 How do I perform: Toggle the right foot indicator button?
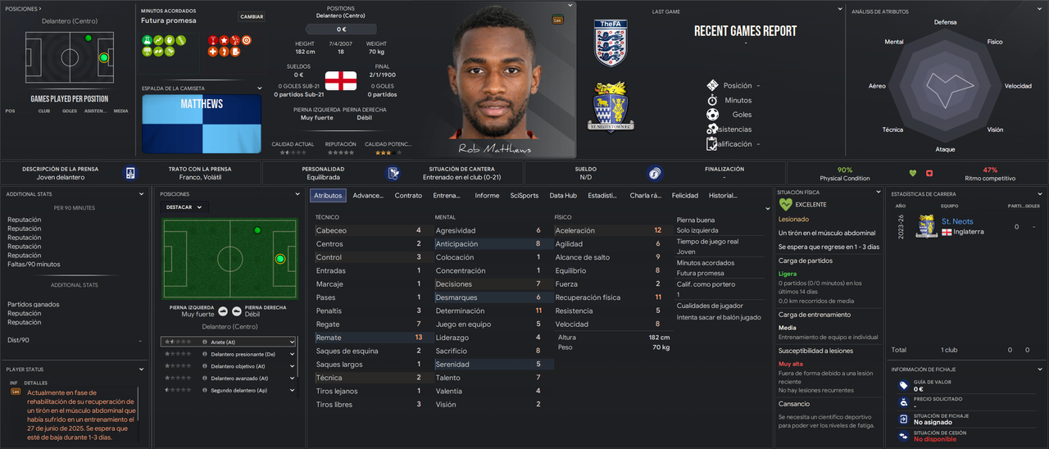(x=236, y=311)
